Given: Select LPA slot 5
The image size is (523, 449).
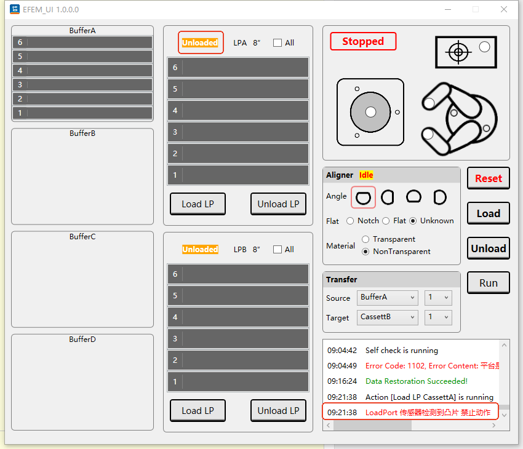Looking at the screenshot, I should coord(238,89).
